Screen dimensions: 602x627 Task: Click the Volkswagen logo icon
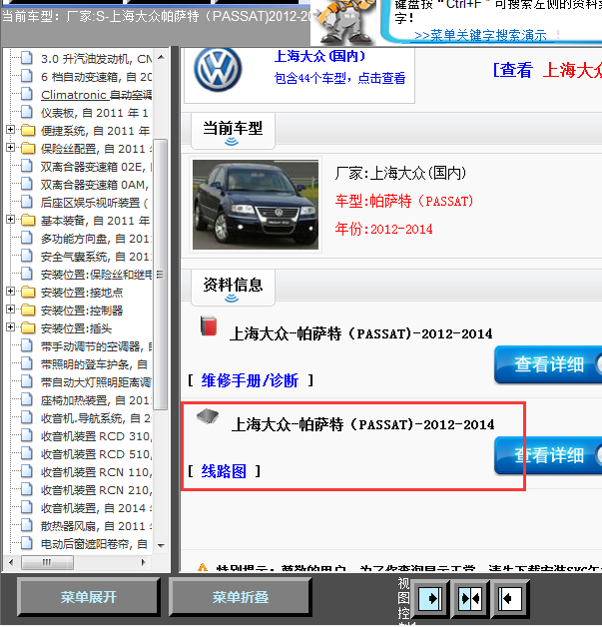(218, 70)
